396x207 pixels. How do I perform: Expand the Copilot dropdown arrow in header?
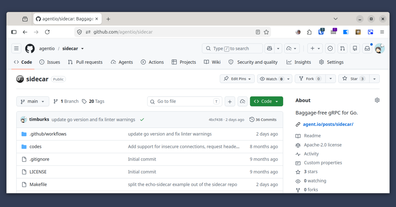(x=278, y=49)
